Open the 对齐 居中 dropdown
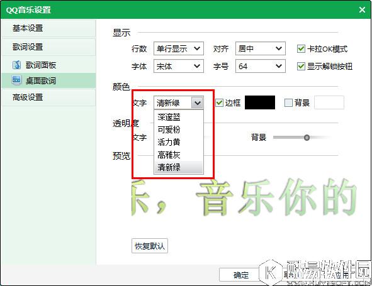Viewport: 372px width, 286px height. (260, 48)
